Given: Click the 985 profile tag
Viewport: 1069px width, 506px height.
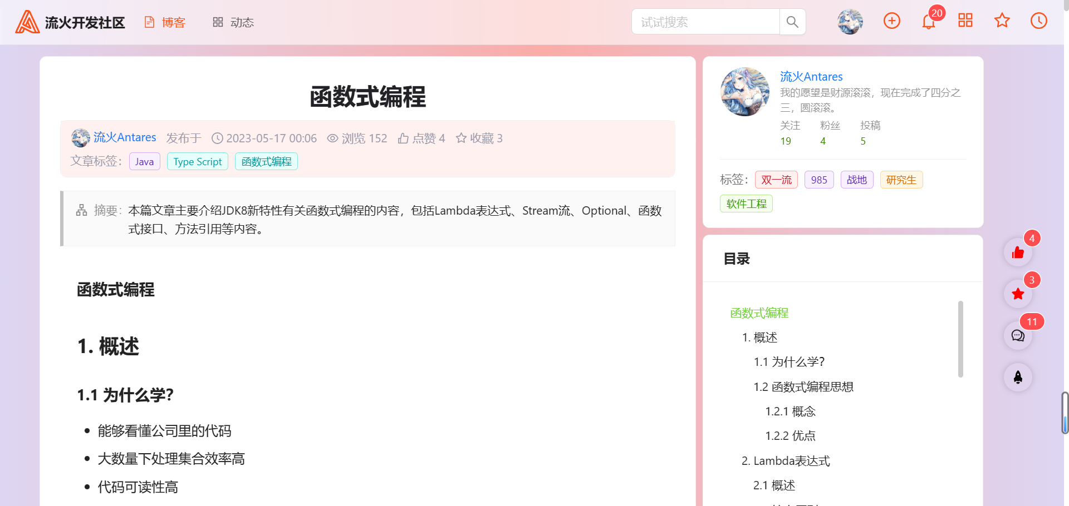Looking at the screenshot, I should coord(819,180).
